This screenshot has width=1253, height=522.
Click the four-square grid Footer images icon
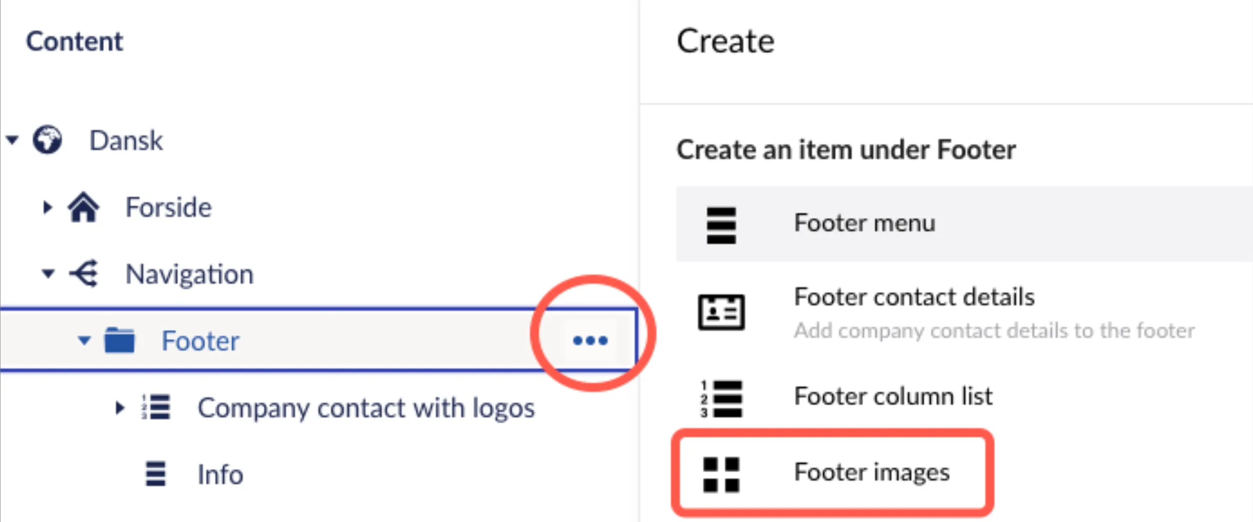721,475
